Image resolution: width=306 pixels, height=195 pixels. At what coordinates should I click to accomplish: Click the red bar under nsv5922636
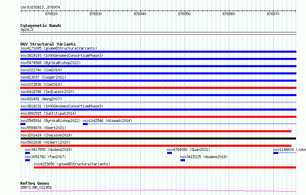pyautogui.click(x=156, y=146)
